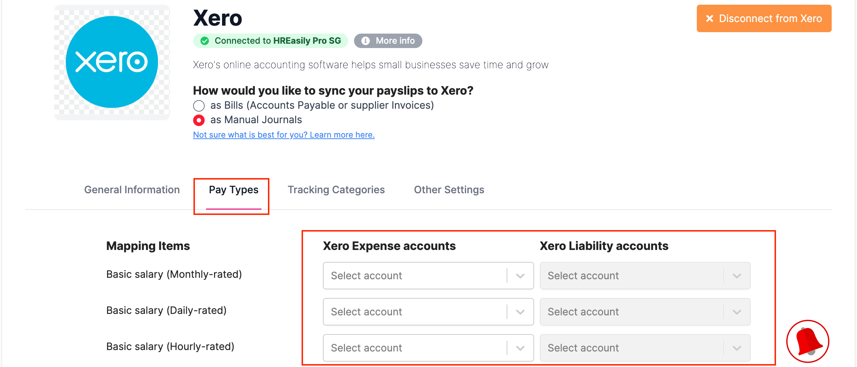857x367 pixels.
Task: Click the red notification bell icon
Action: coord(807,341)
